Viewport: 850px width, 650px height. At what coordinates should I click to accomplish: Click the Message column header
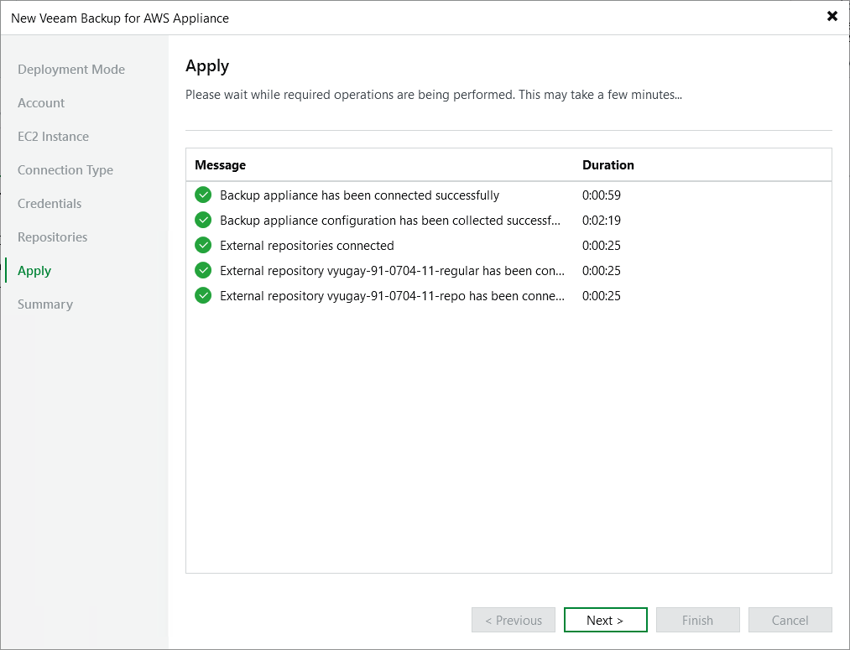coord(220,165)
